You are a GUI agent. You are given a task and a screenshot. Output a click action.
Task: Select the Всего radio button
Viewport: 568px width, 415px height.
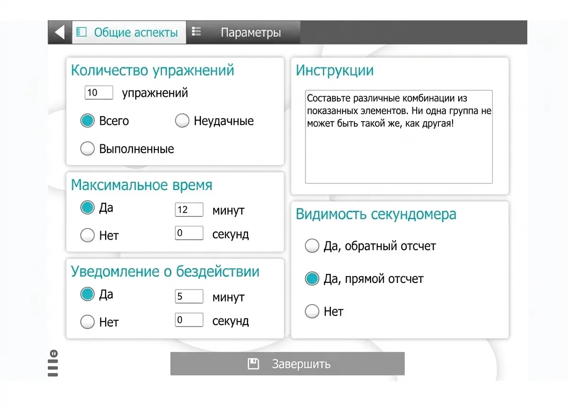(x=88, y=121)
